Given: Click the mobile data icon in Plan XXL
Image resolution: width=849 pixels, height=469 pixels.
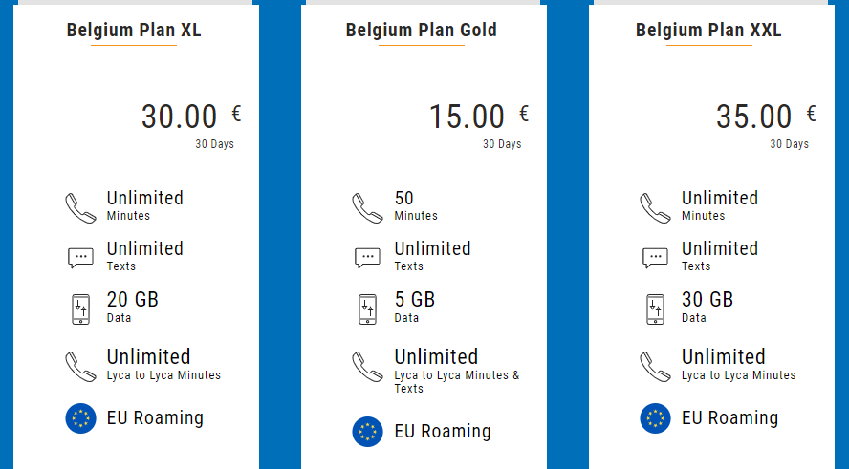Looking at the screenshot, I should 655,309.
